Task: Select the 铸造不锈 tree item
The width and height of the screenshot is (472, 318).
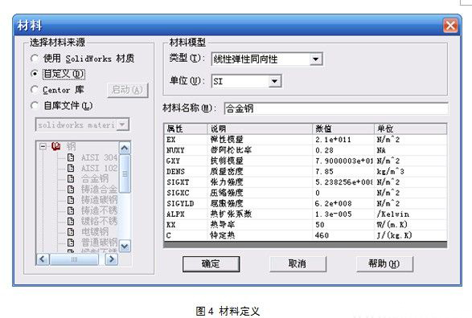Action: (x=99, y=210)
